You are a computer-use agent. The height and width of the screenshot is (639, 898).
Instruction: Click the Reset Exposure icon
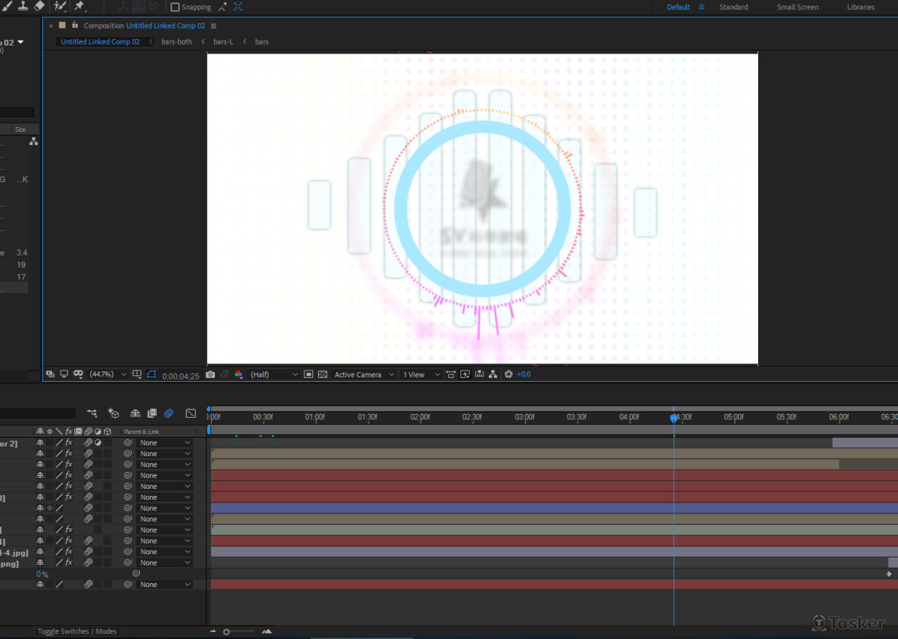pos(509,375)
